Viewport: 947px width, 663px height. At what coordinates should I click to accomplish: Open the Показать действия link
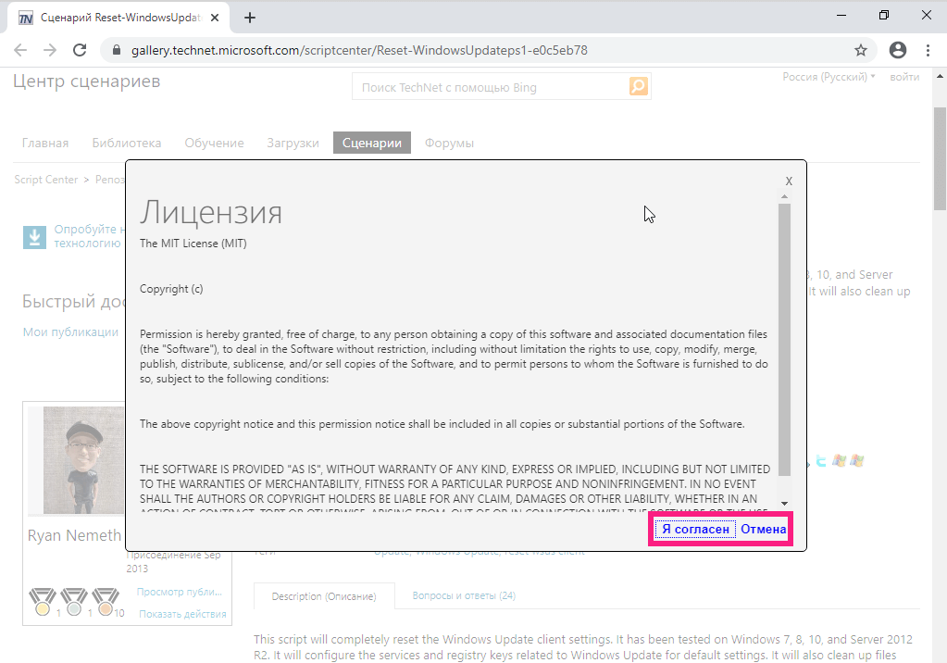[182, 614]
